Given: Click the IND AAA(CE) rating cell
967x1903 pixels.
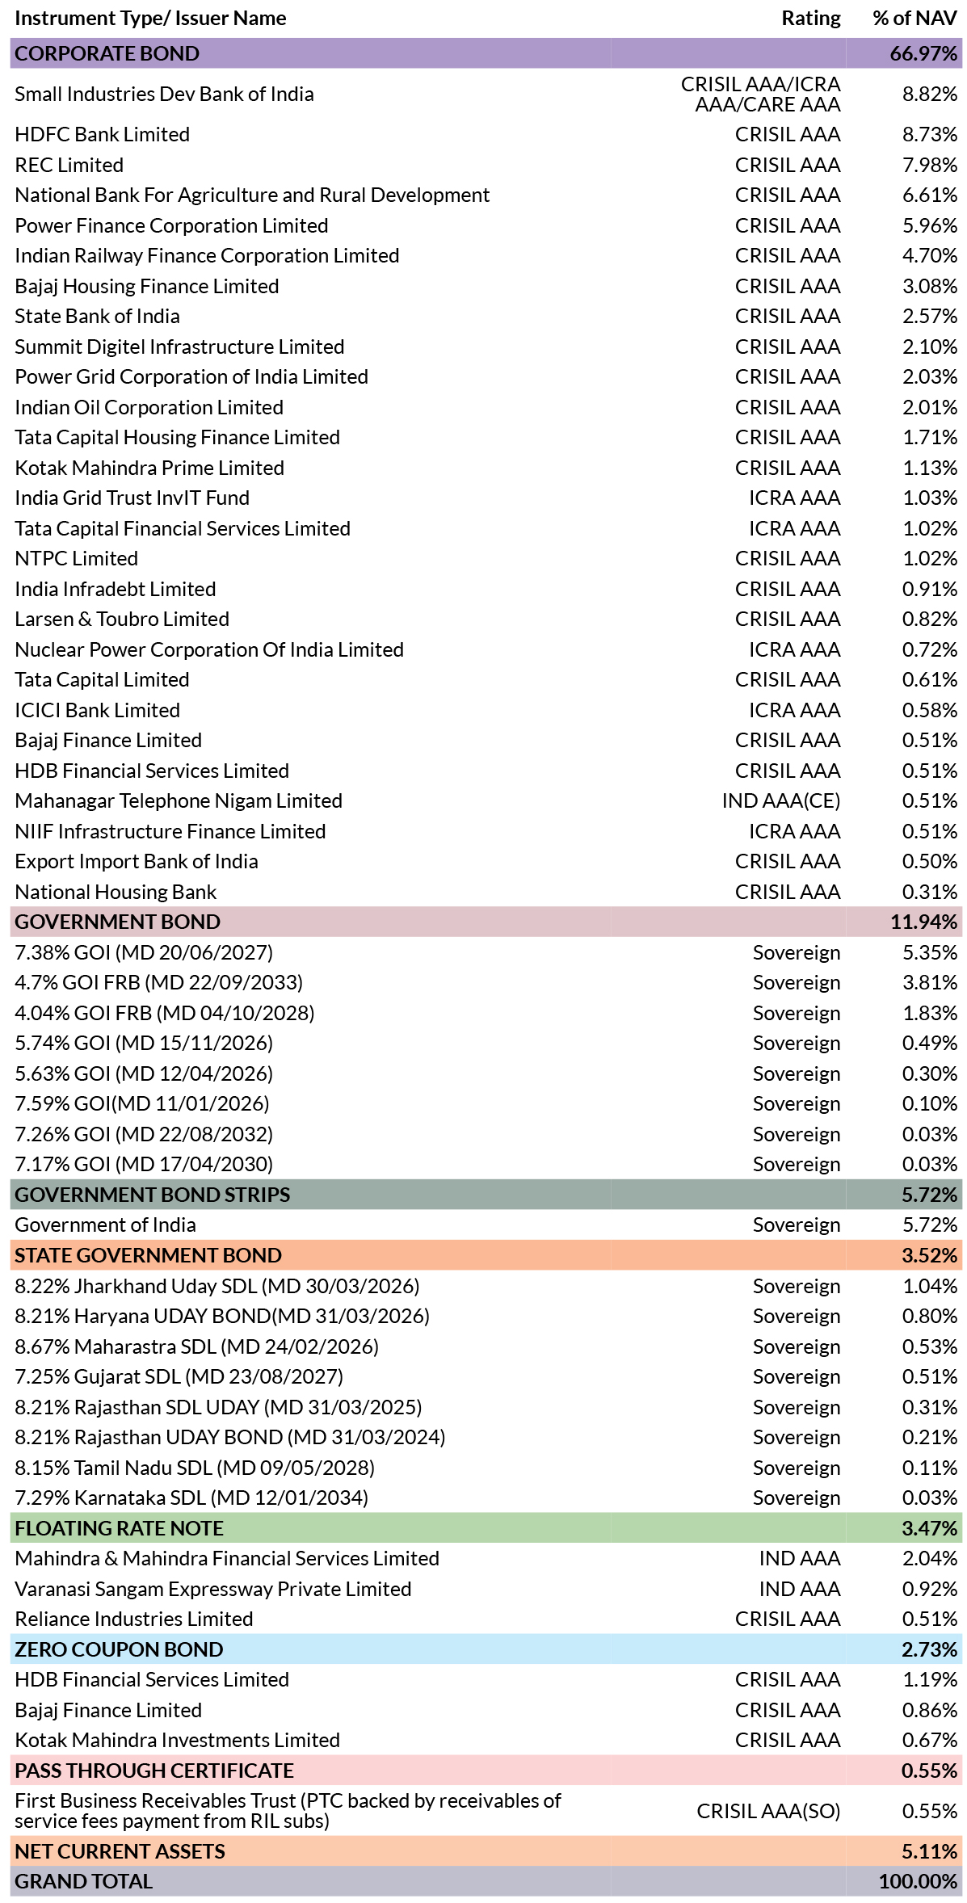Looking at the screenshot, I should click(780, 800).
